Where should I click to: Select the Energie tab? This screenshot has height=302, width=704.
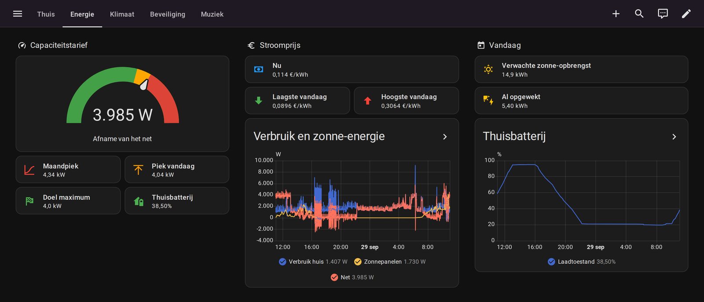click(x=82, y=14)
